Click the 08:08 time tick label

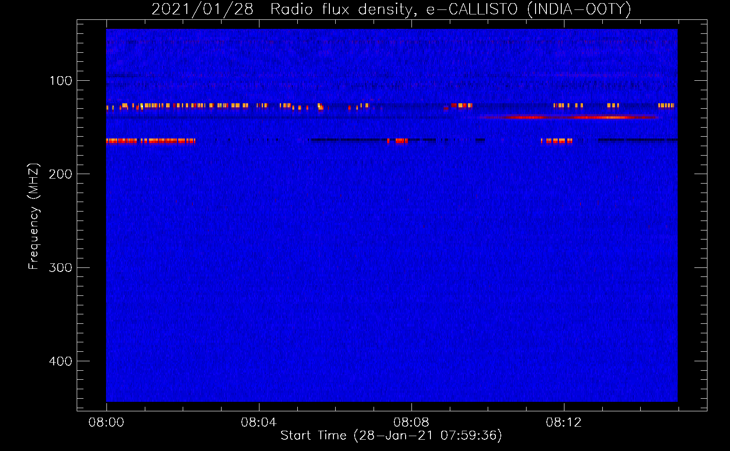tap(411, 423)
